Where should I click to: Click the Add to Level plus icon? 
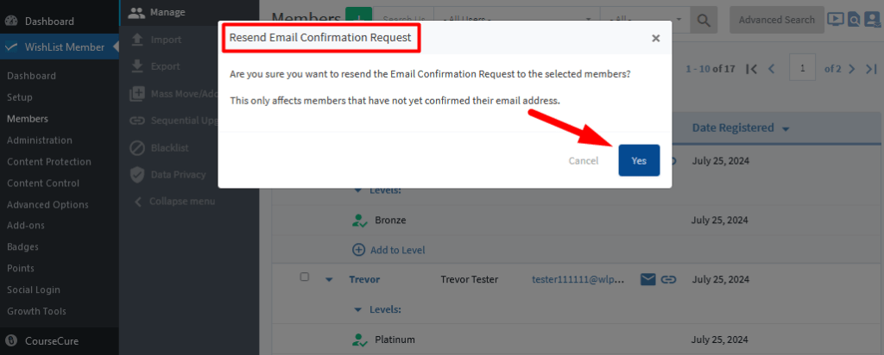pos(358,250)
